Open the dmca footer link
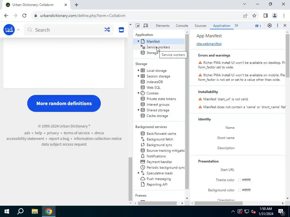The width and height of the screenshot is (290, 217). (99, 133)
